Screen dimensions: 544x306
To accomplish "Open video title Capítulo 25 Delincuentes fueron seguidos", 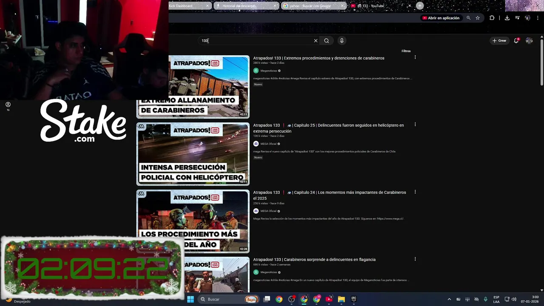I will click(x=329, y=128).
